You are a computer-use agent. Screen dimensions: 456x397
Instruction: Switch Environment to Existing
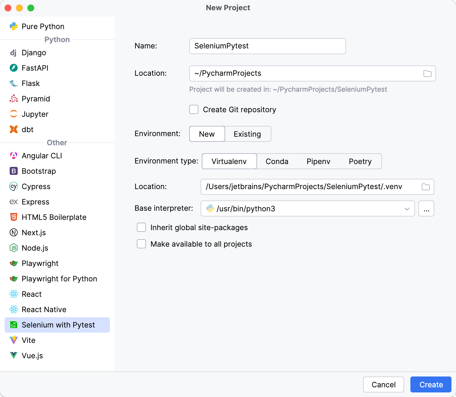coord(247,134)
